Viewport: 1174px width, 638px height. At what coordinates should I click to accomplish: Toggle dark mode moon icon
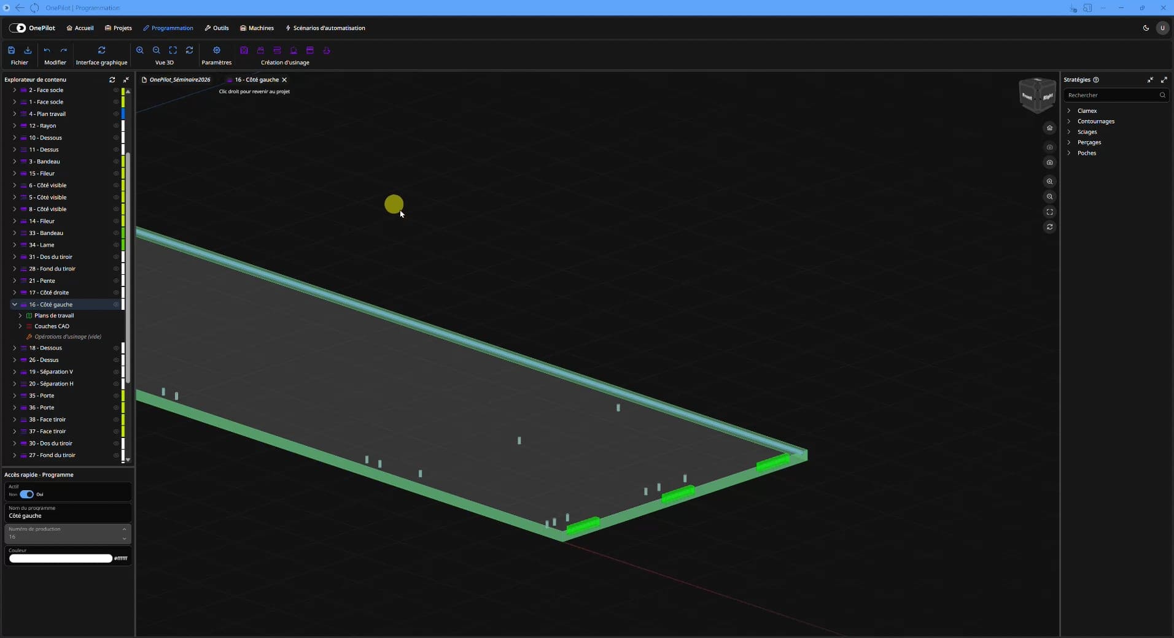tap(1146, 28)
